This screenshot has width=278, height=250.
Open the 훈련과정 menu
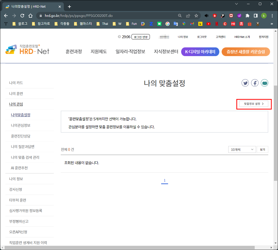point(74,51)
